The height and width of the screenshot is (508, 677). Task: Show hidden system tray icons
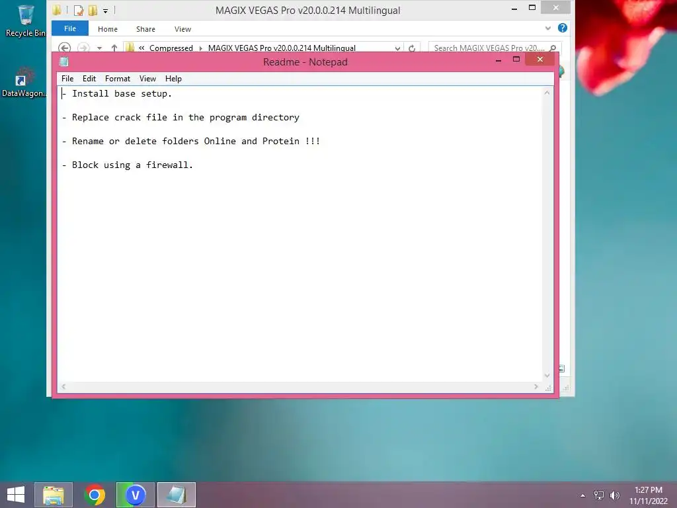click(x=582, y=495)
